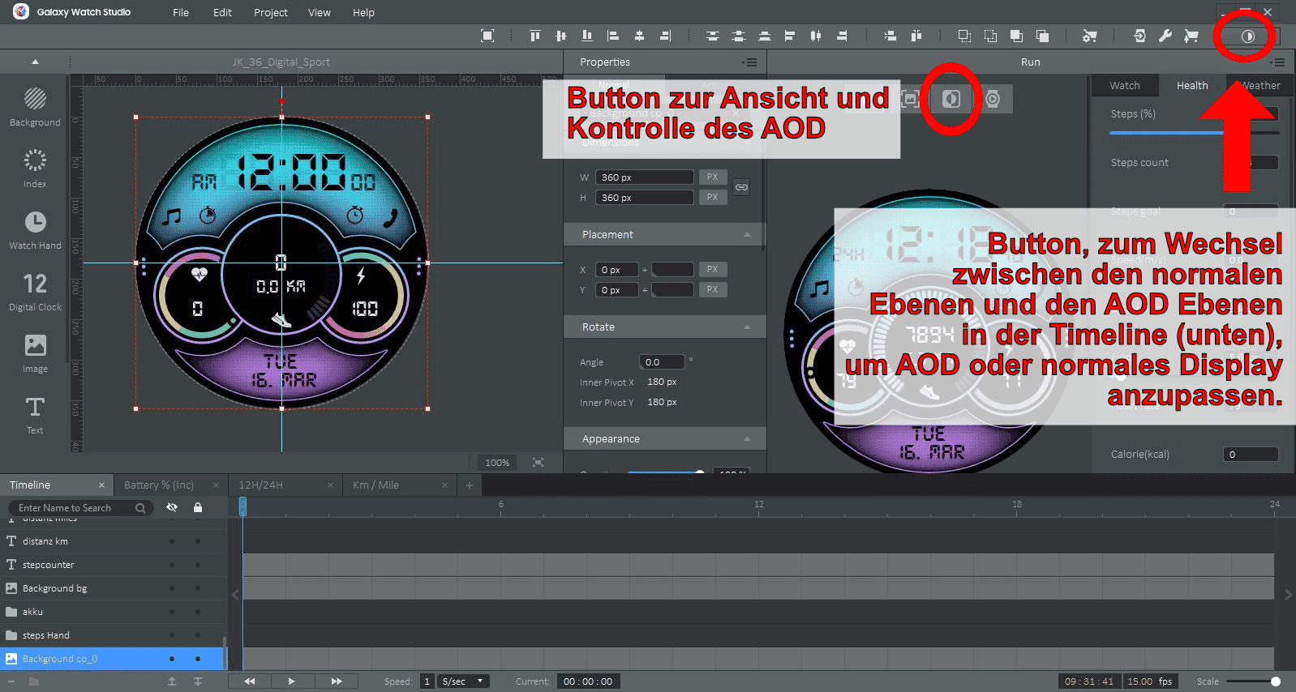1296x692 pixels.
Task: Switch to the Watch tab in Run panel
Action: (1125, 85)
